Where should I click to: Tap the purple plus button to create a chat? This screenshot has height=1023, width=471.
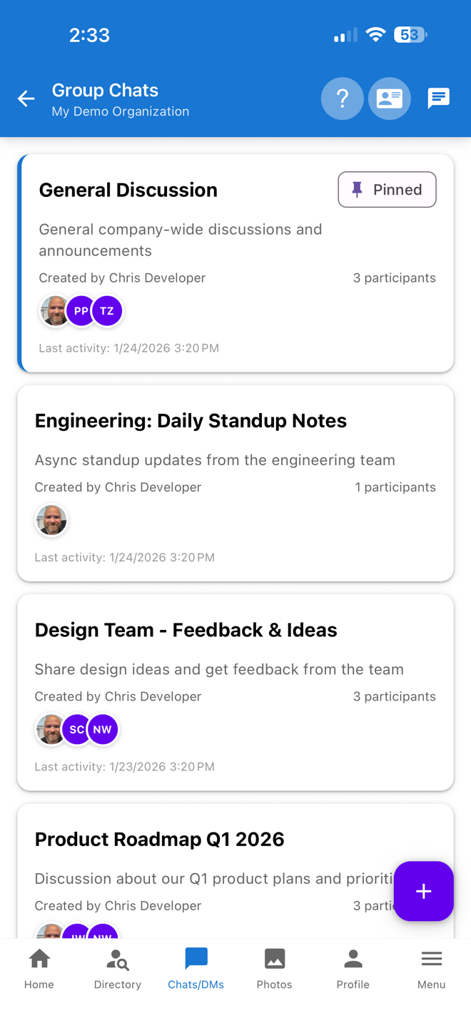(x=423, y=891)
